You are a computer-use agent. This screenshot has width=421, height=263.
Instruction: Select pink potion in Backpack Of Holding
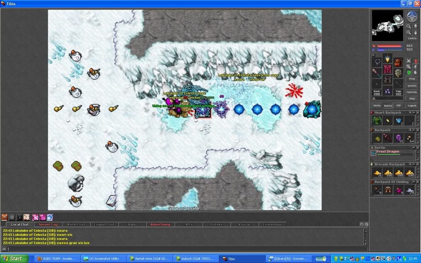click(x=399, y=190)
